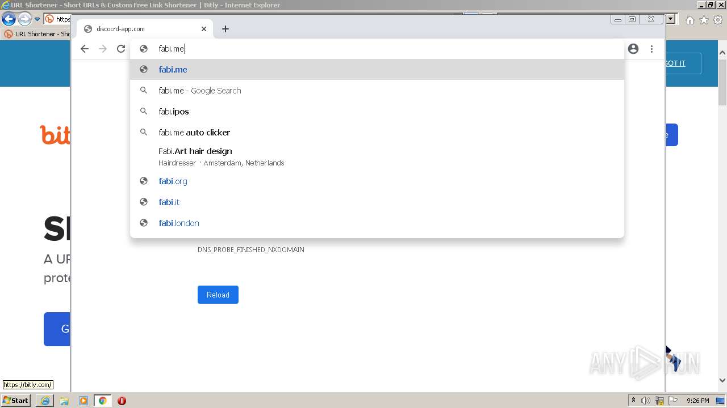Open Chrome profile account icon
727x408 pixels.
[633, 49]
